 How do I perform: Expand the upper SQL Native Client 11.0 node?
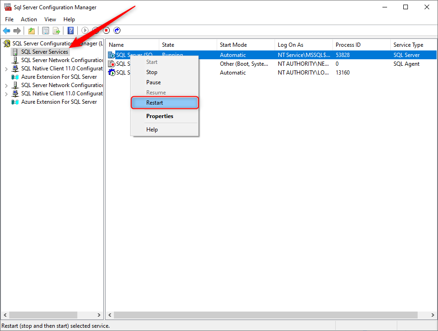pos(6,69)
